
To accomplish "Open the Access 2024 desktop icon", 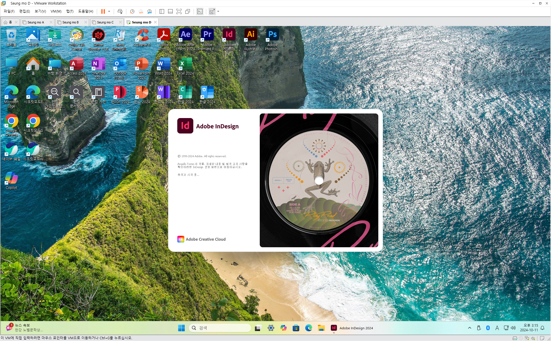I will pyautogui.click(x=76, y=66).
